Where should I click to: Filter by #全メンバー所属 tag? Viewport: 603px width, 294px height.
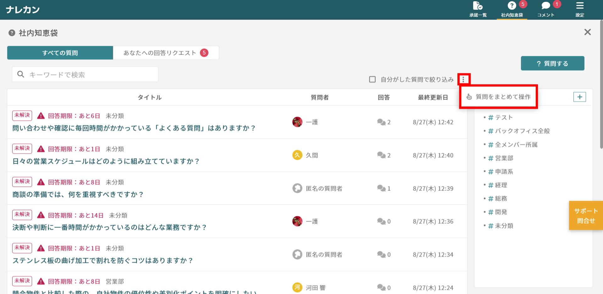(513, 144)
